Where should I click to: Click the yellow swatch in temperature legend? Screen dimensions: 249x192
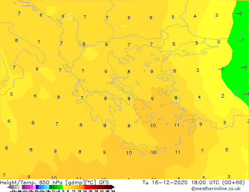pyautogui.click(x=64, y=187)
